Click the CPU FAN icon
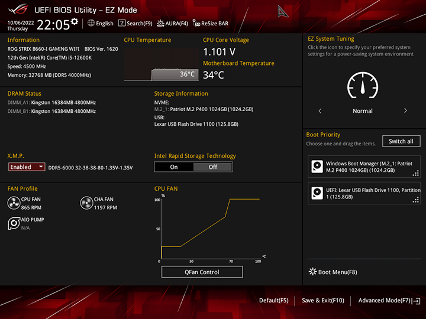 14,203
